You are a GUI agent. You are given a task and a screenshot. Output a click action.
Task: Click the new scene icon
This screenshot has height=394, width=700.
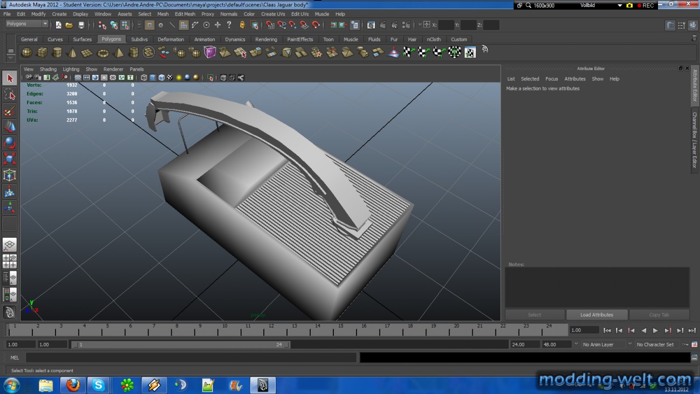pos(58,25)
